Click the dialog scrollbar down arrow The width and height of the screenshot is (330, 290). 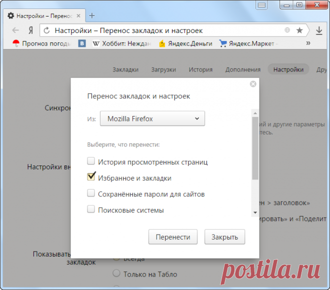click(x=255, y=212)
